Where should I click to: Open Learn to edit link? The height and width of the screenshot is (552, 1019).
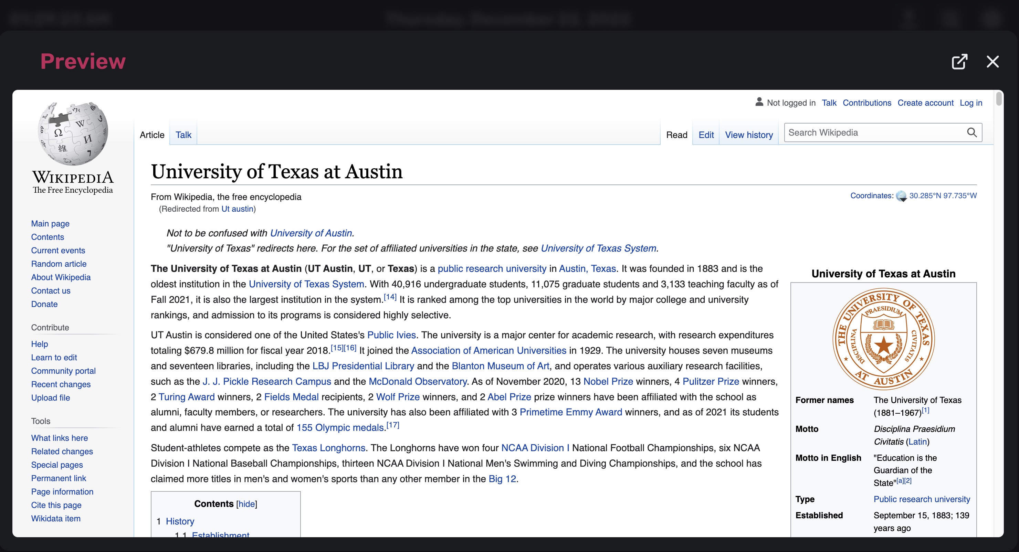click(54, 358)
